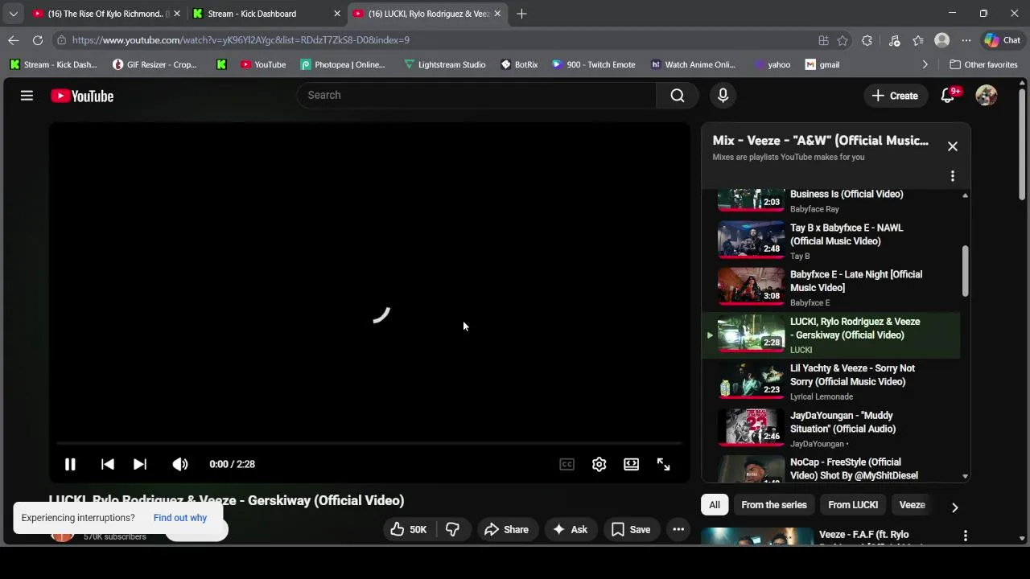Open Other favorites folder

(x=983, y=64)
